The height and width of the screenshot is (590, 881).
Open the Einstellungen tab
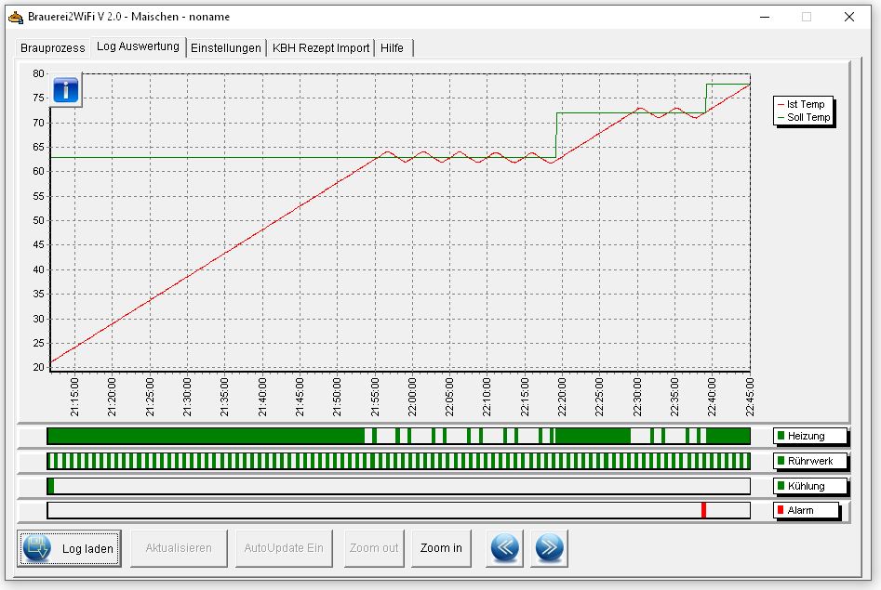226,47
